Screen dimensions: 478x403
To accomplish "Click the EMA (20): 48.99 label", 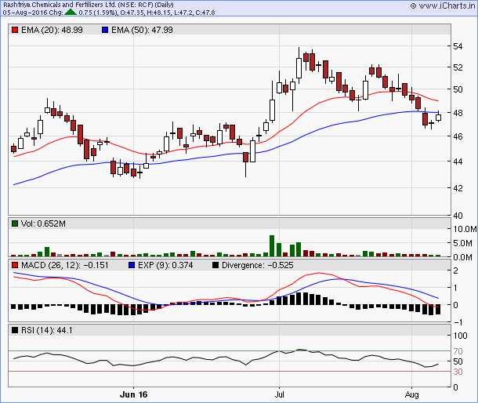I will 52,30.
